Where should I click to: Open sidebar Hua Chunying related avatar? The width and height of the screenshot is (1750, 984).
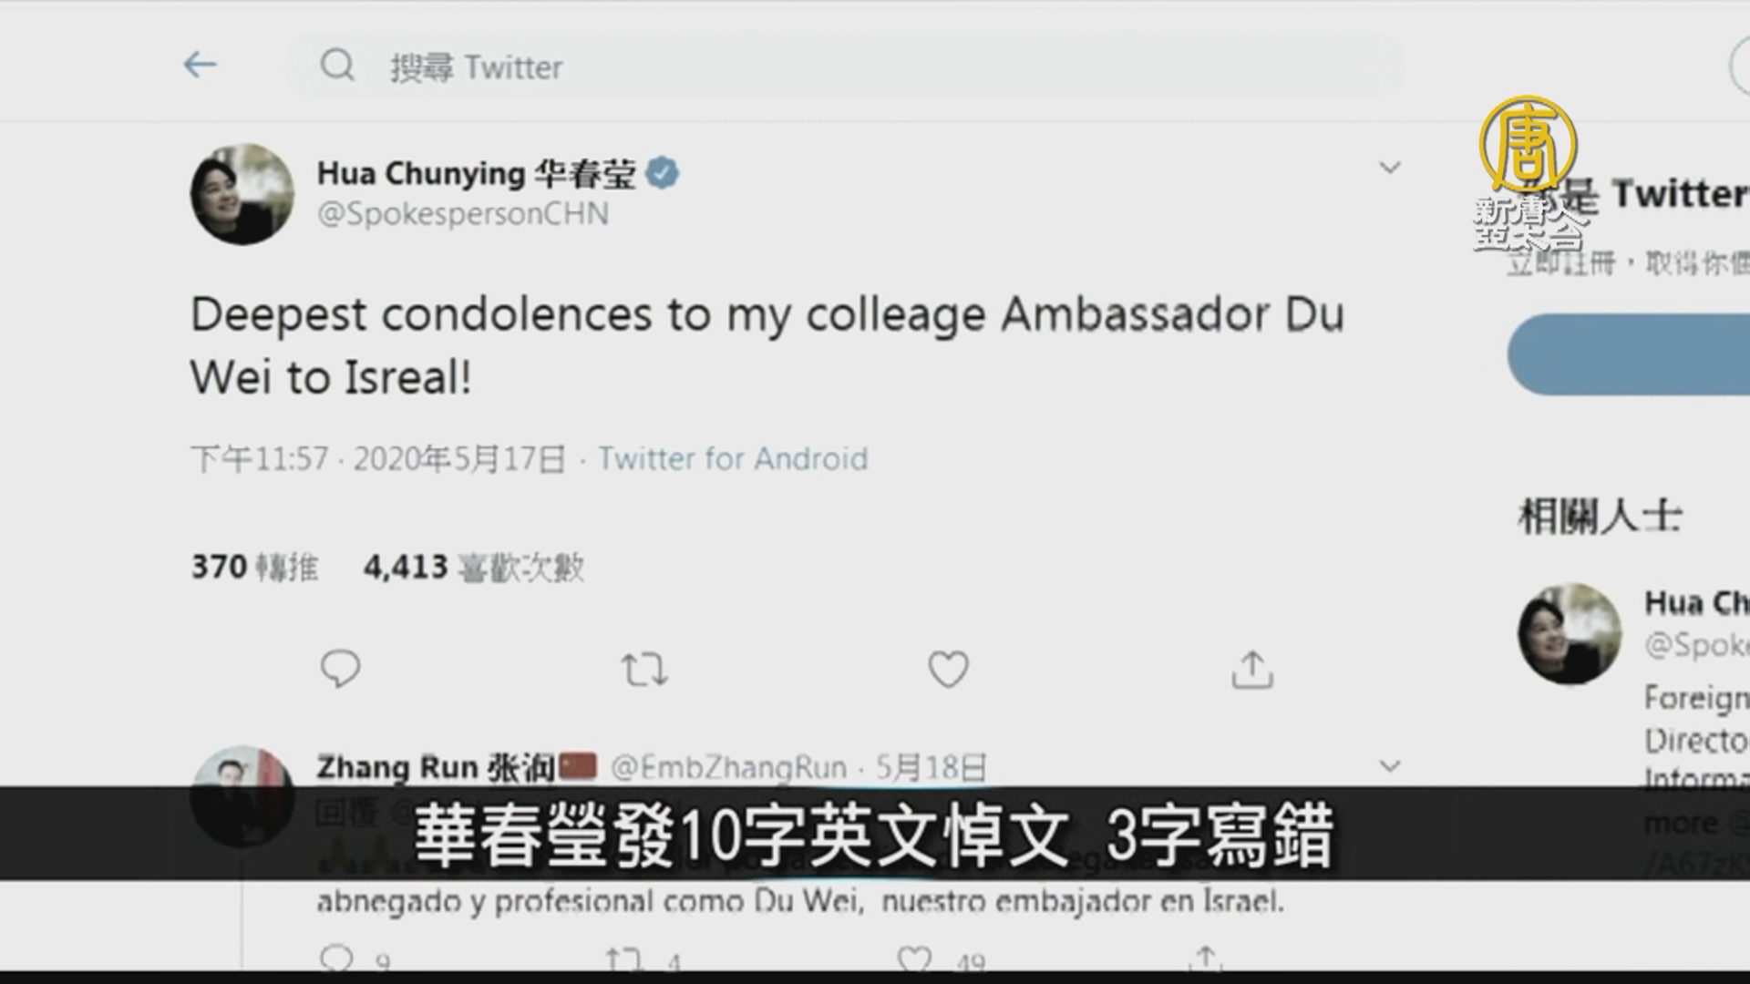[1570, 634]
